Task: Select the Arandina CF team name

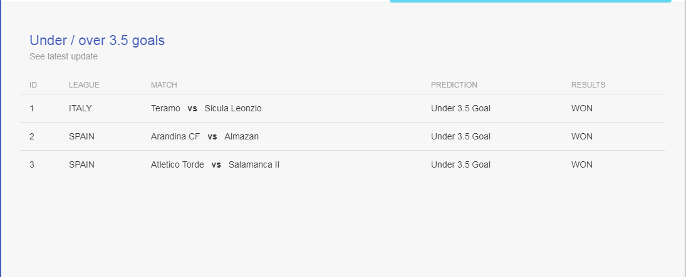Action: [x=175, y=136]
